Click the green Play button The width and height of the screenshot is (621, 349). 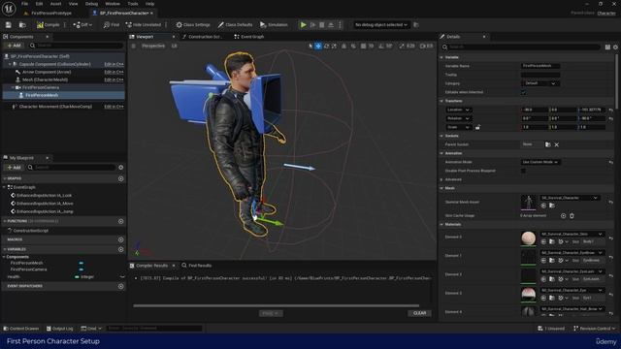click(303, 25)
